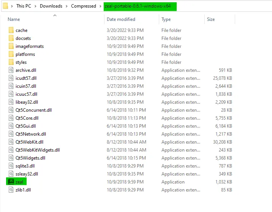Click the styles folder name
Viewport: 272px width, 212px height.
(x=21, y=62)
